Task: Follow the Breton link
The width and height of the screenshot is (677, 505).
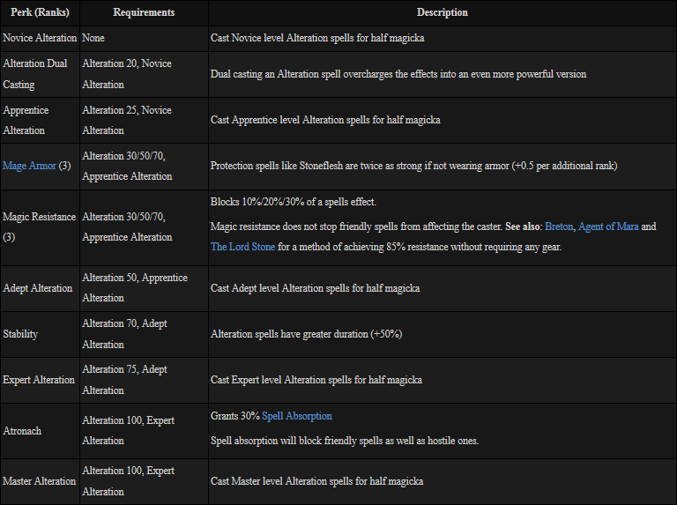Action: click(559, 227)
